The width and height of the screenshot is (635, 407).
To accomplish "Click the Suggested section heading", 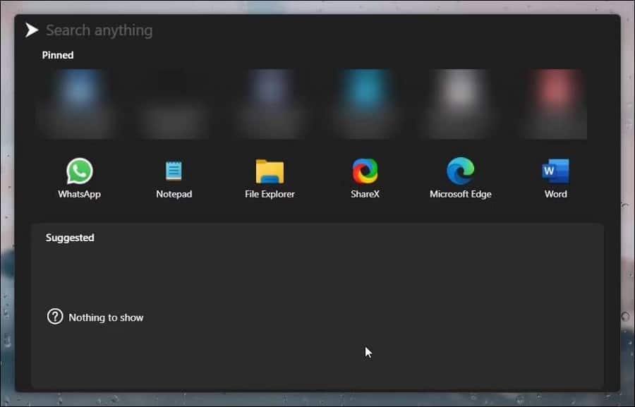I will point(70,238).
